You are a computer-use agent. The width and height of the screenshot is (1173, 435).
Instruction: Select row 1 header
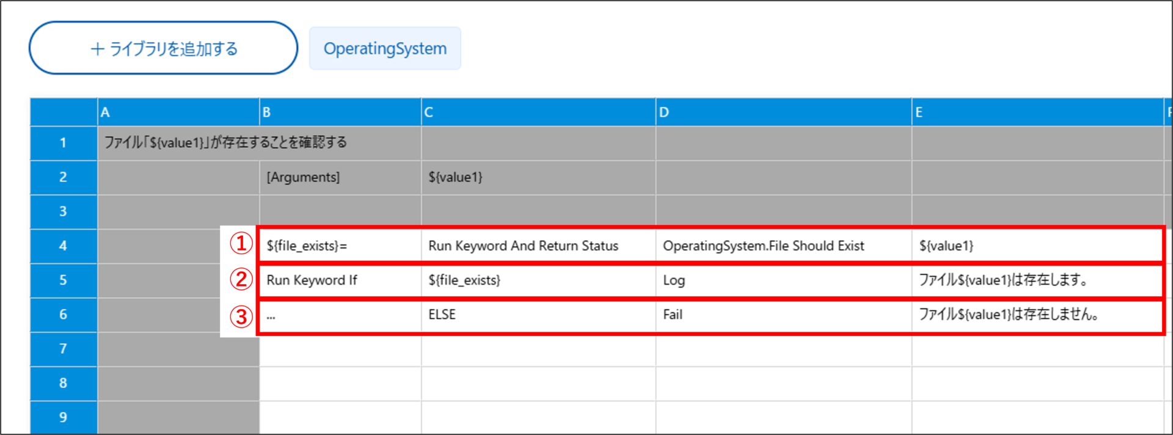(64, 143)
